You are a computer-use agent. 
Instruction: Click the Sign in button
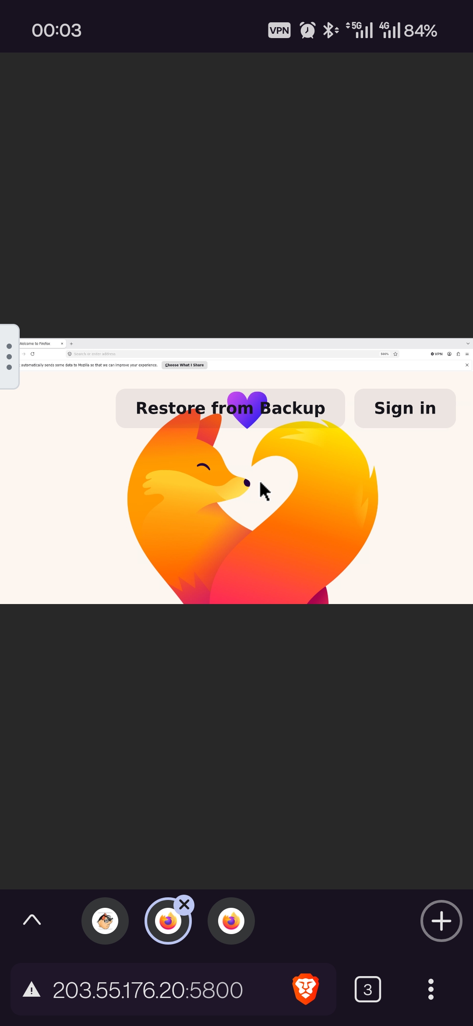[x=405, y=408]
